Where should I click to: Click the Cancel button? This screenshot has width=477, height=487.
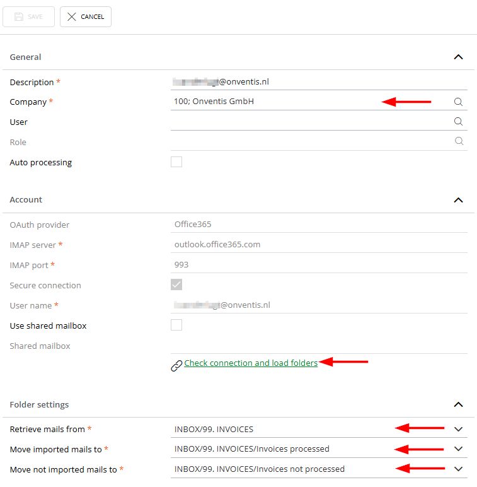pyautogui.click(x=86, y=17)
